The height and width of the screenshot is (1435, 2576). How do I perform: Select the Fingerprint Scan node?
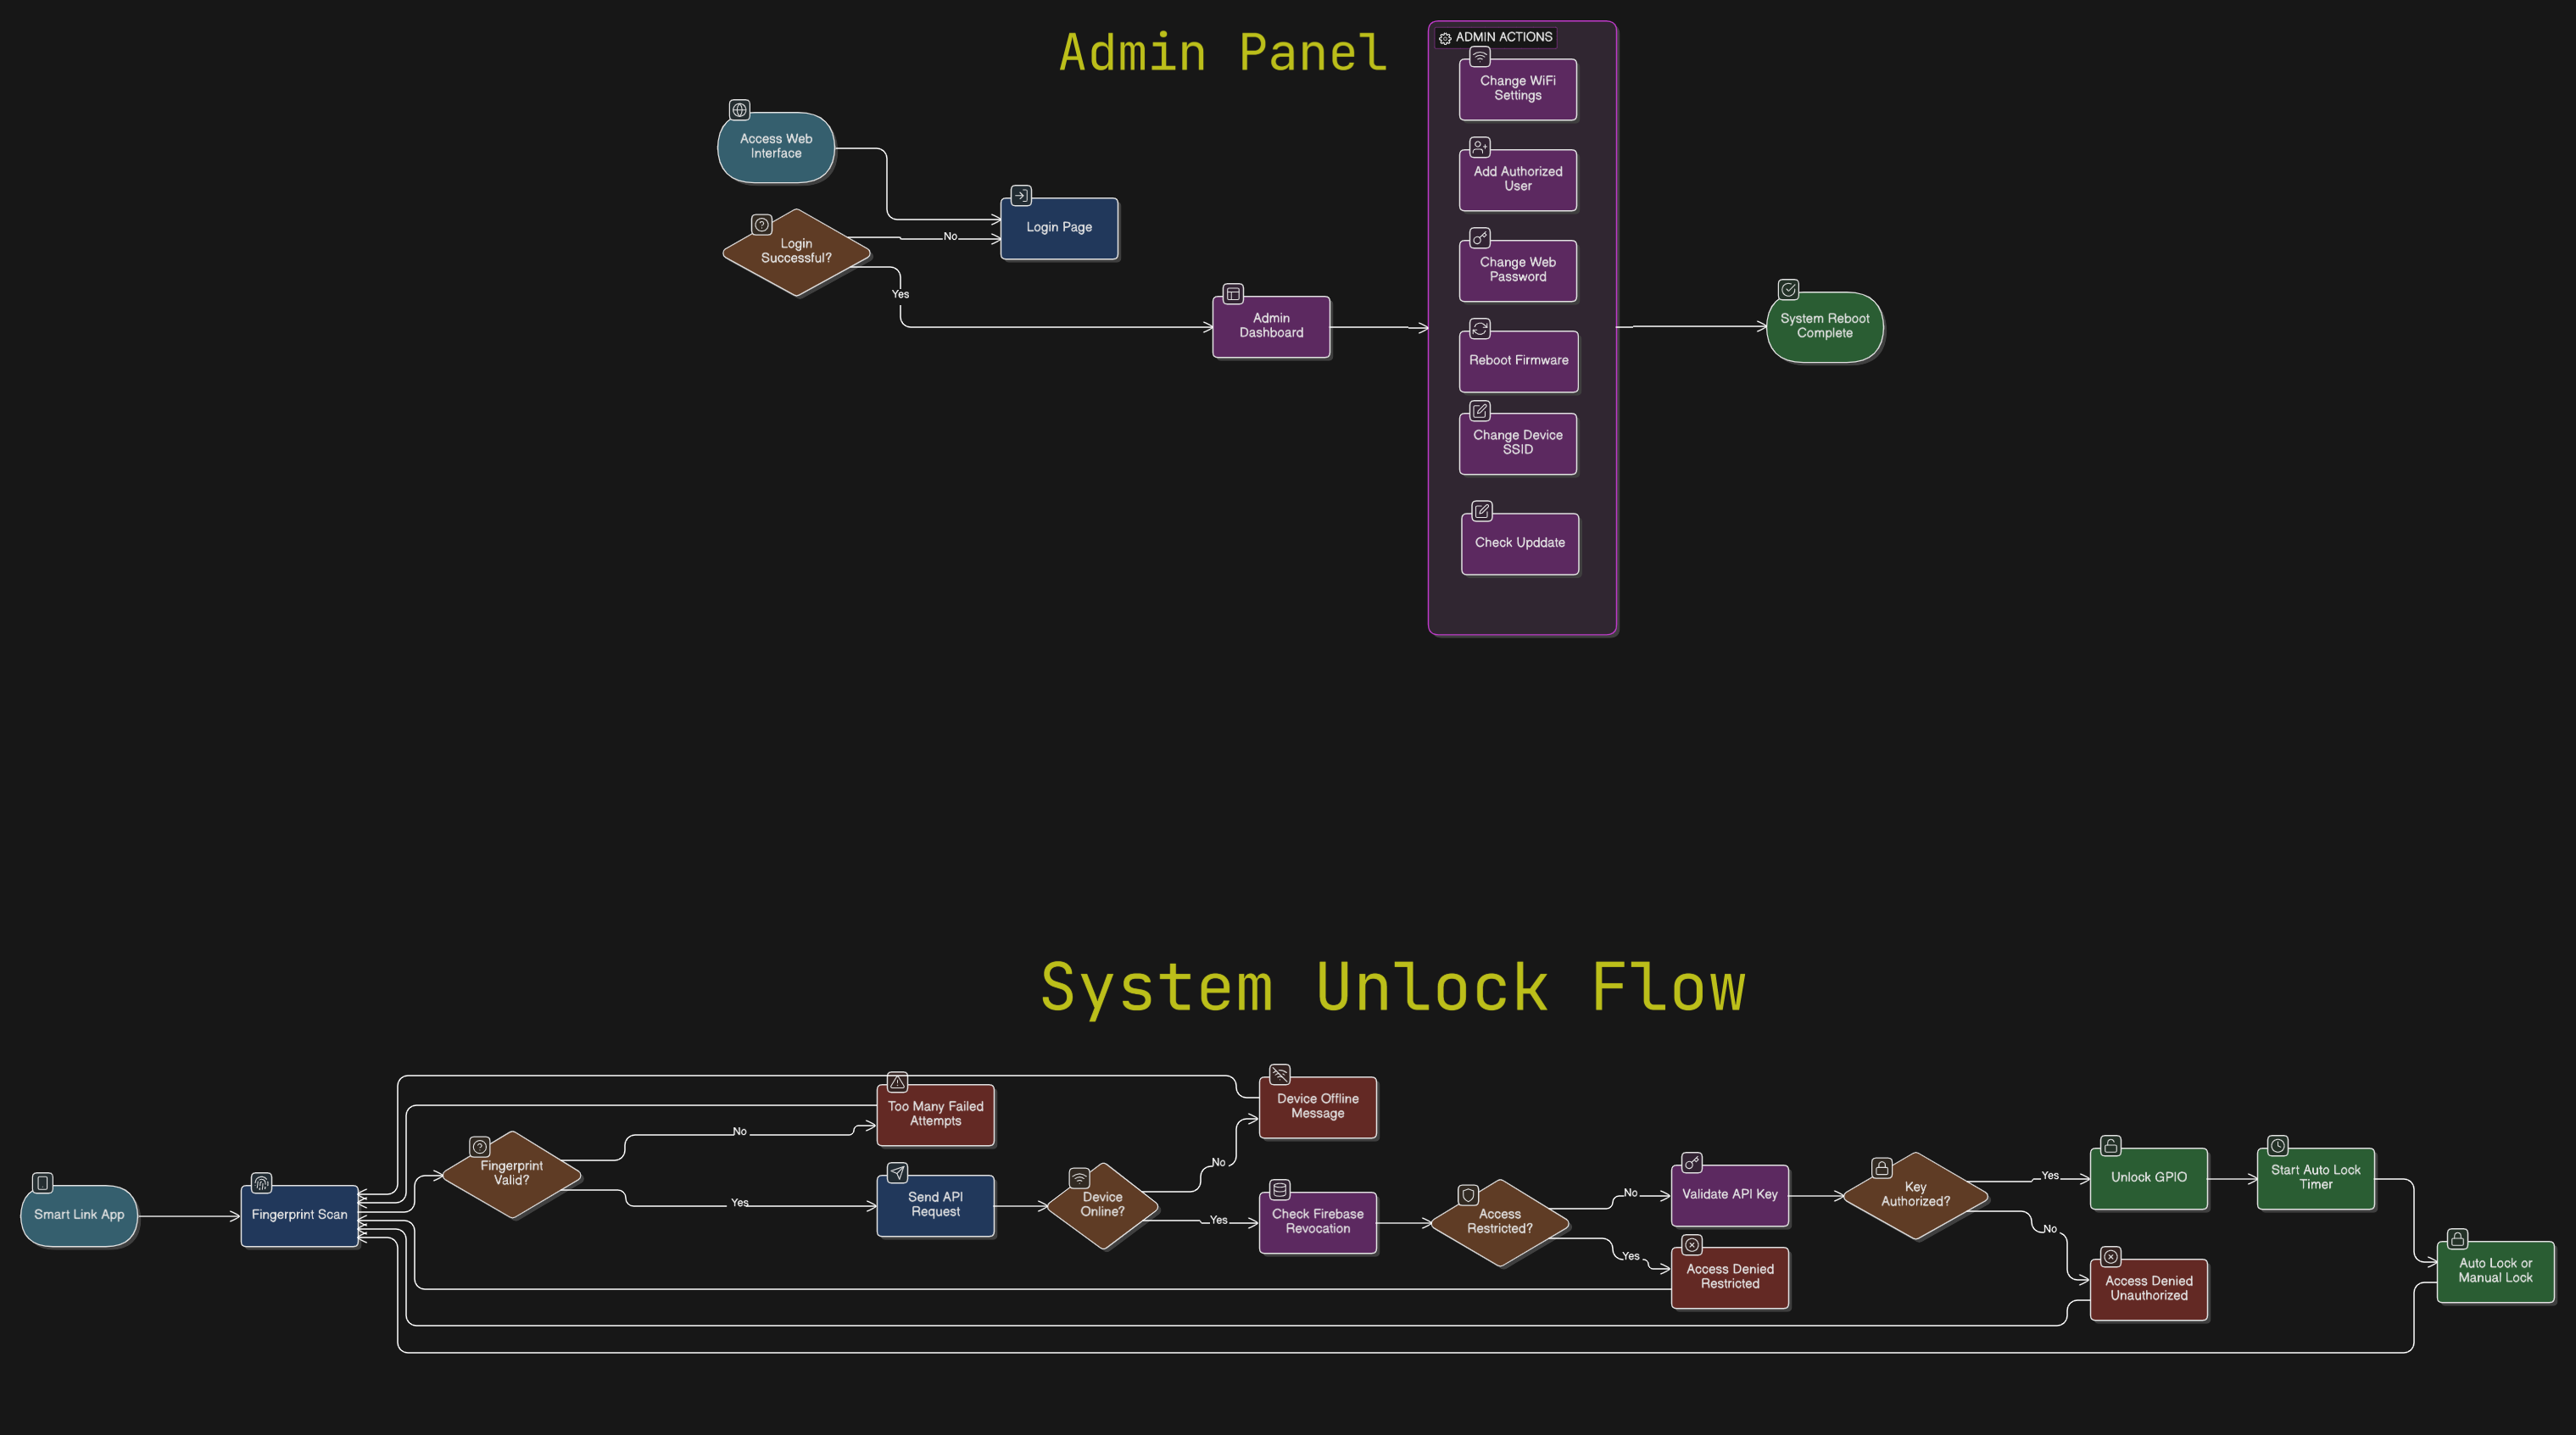pyautogui.click(x=299, y=1215)
